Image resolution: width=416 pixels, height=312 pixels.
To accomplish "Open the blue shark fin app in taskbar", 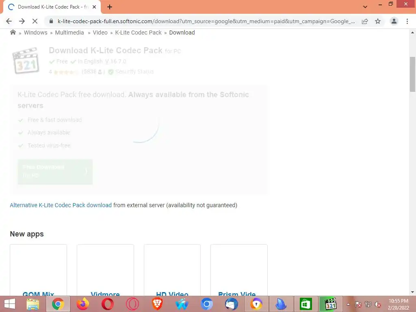I will tap(281, 304).
